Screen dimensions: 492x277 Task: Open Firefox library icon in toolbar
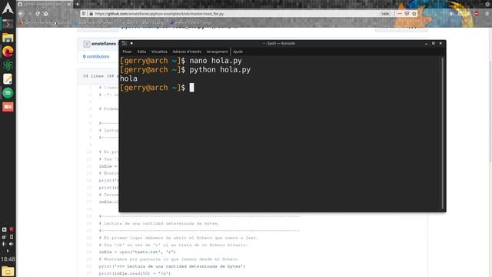point(452,14)
